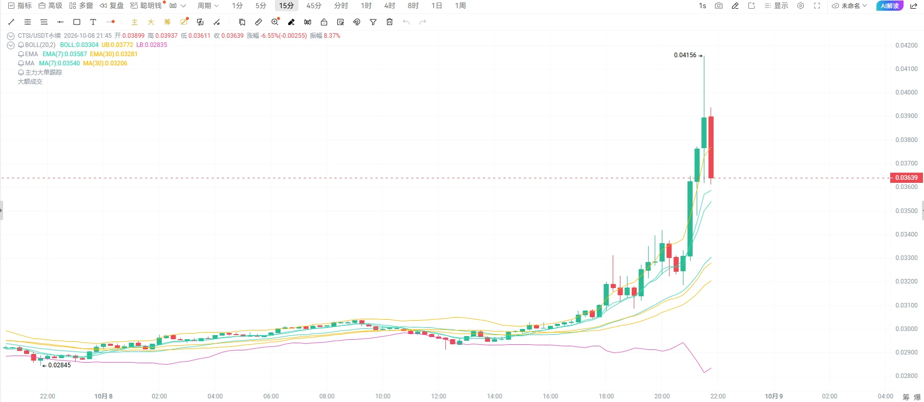Open the 指标 indicators menu

[x=20, y=6]
